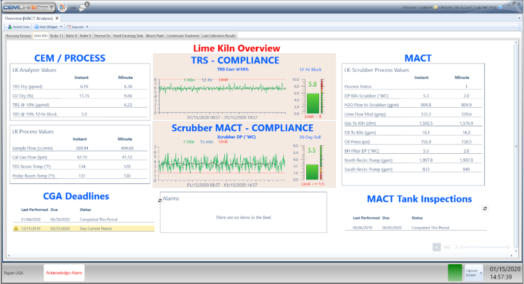This screenshot has width=524, height=284.
Task: Expand the Add Widget dropdown arrow
Action: coord(61,27)
